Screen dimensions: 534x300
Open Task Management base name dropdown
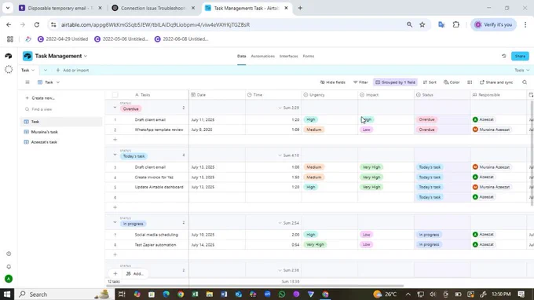[x=86, y=56]
